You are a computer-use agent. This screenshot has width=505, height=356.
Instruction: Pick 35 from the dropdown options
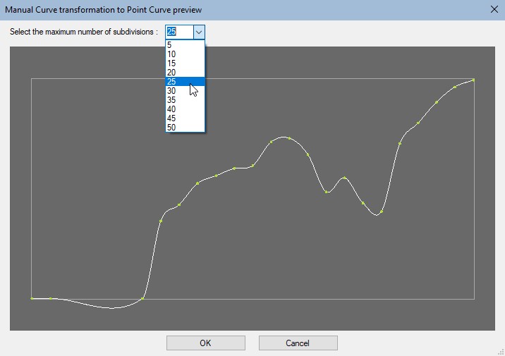coord(185,99)
